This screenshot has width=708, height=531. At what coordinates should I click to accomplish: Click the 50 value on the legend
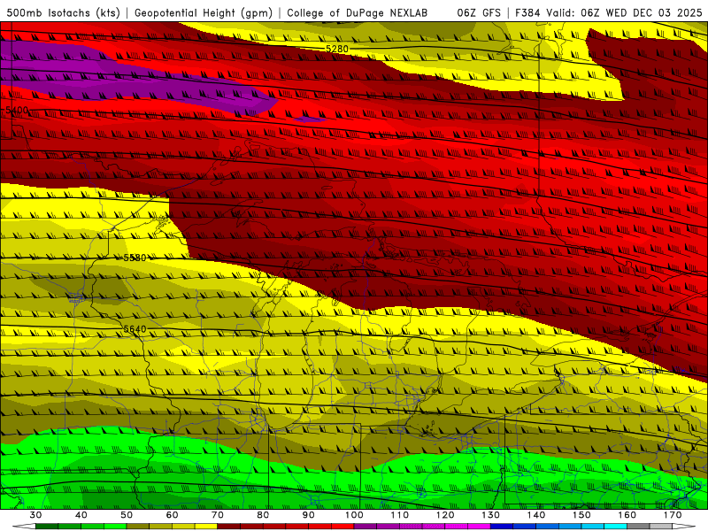click(x=127, y=515)
